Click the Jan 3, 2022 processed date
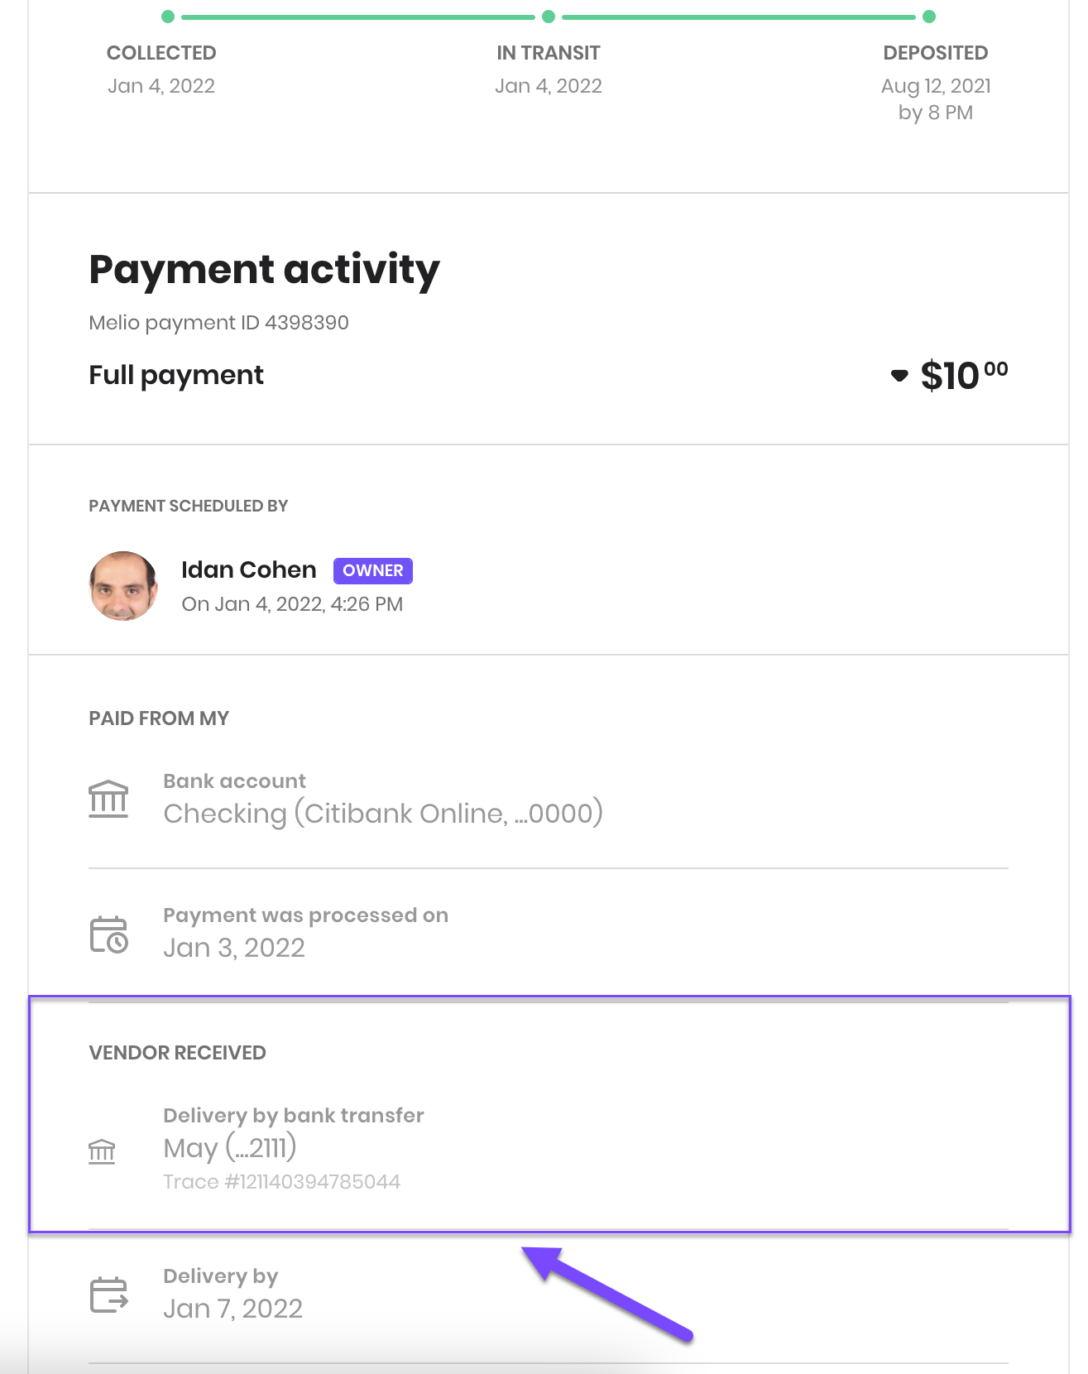Image resolution: width=1088 pixels, height=1374 pixels. (x=234, y=948)
